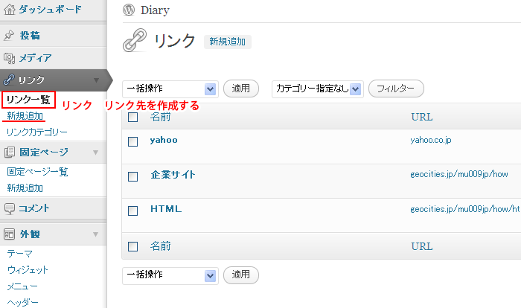Click the Pages icon in sidebar

(x=10, y=153)
